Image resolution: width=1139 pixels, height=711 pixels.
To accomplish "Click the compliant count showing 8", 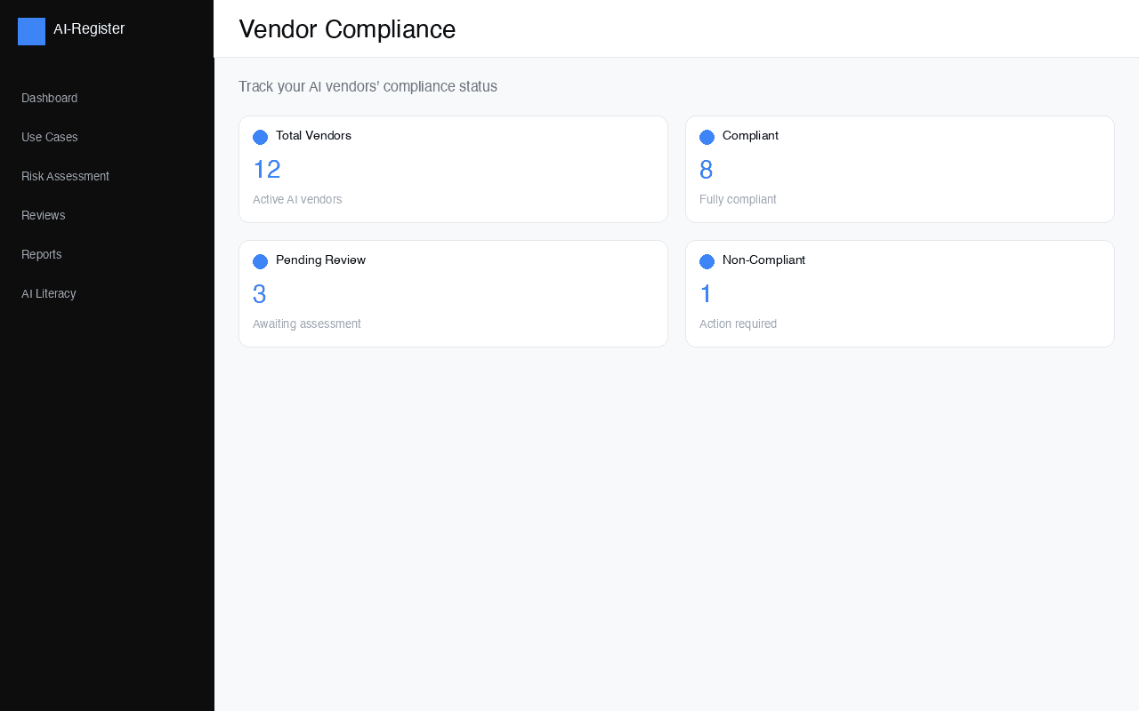I will coord(706,169).
